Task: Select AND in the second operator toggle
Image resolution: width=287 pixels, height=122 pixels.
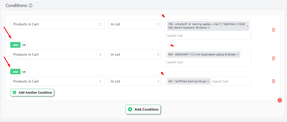Action: 15,72
